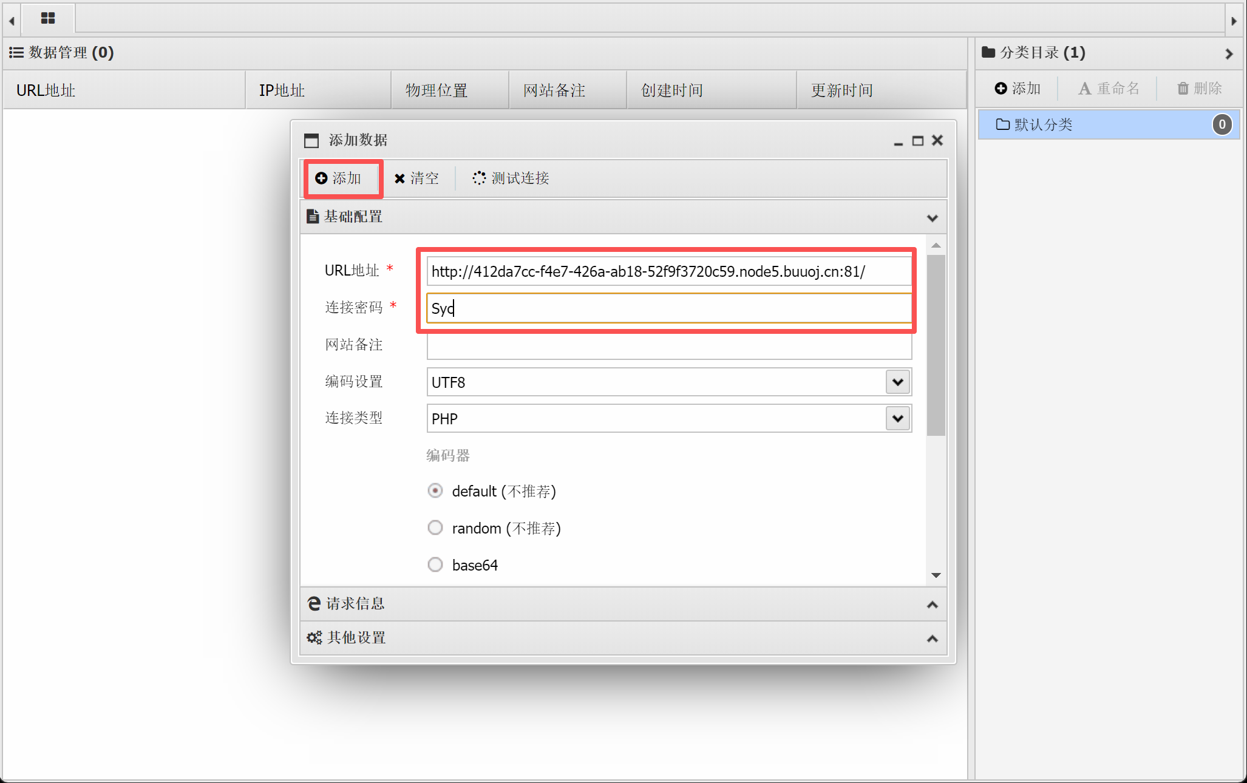
Task: Click the dialog vertical scrollbar thumb
Action: (x=936, y=345)
